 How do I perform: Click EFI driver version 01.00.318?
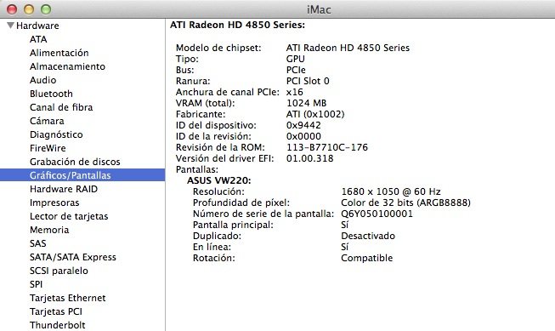point(309,158)
